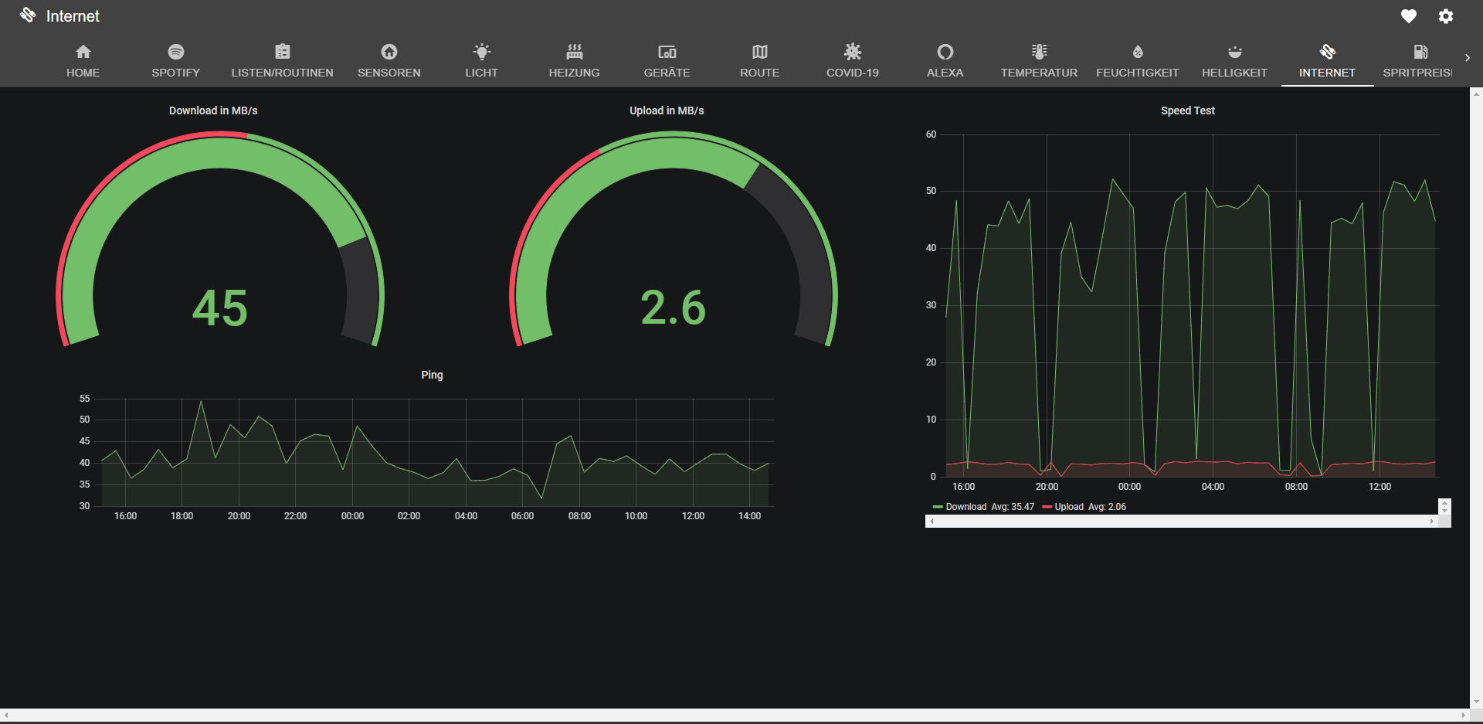
Task: Click the 'Avg: 35.47' download average text
Action: [1013, 507]
